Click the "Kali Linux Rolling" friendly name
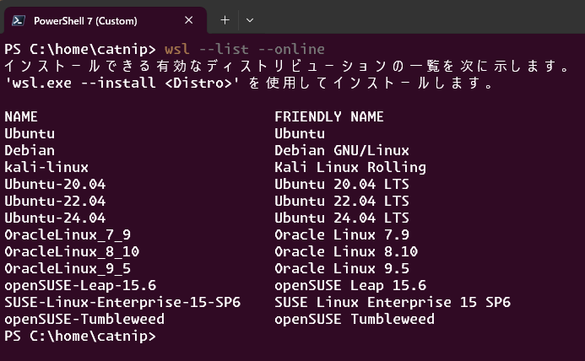585x361 pixels. 350,167
